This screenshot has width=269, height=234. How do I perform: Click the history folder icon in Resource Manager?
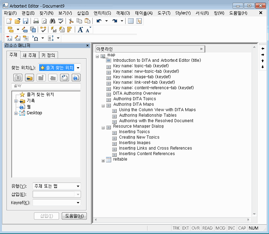[x=30, y=78]
